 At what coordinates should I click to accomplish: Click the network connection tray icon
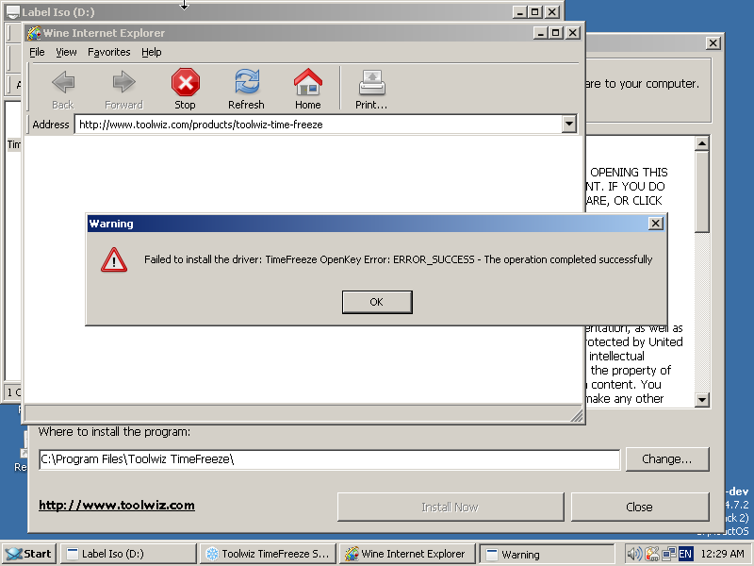(668, 554)
